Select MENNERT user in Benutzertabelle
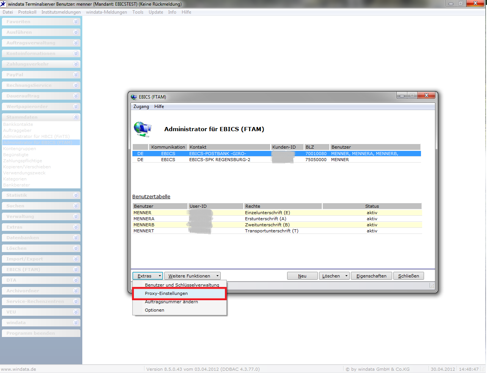 tap(277, 231)
